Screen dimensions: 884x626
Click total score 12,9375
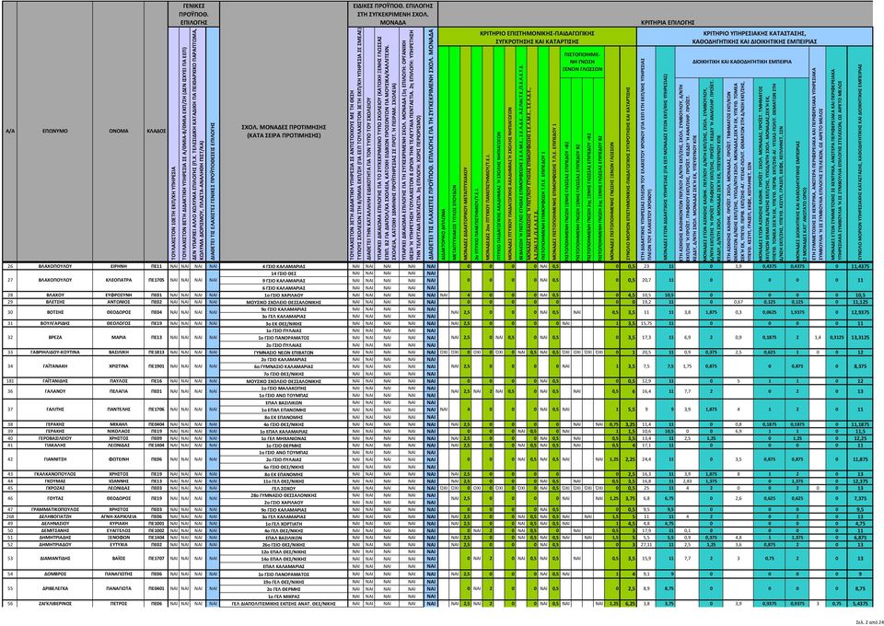point(860,312)
